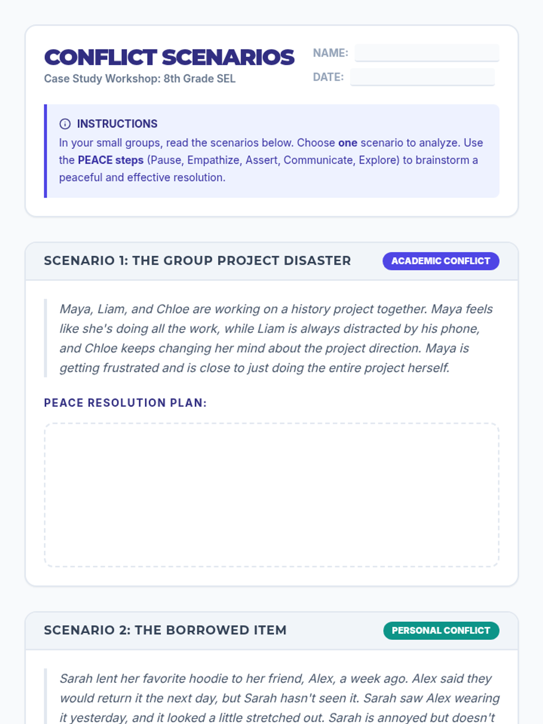The image size is (543, 724).
Task: Click the purple left bar of instructions box
Action: 45,151
